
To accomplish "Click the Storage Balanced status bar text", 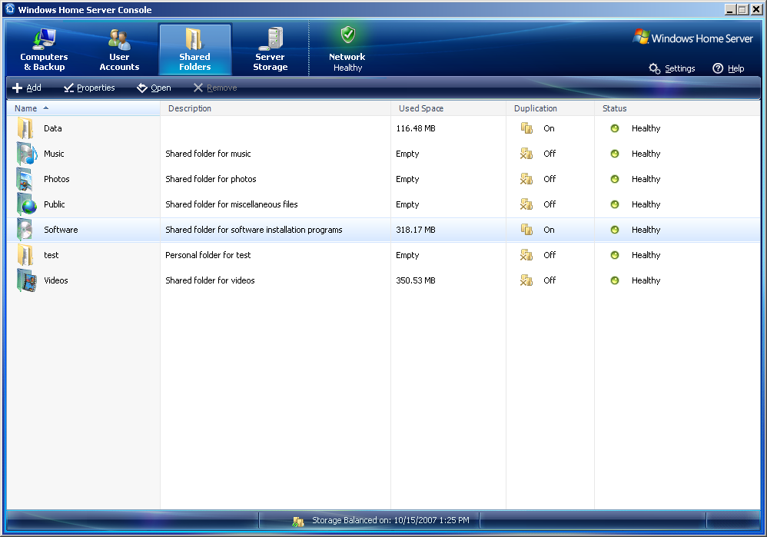I will (x=390, y=520).
